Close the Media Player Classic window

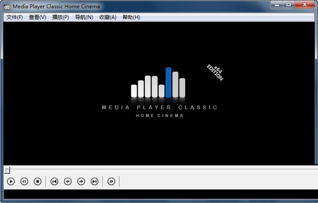[x=305, y=5]
